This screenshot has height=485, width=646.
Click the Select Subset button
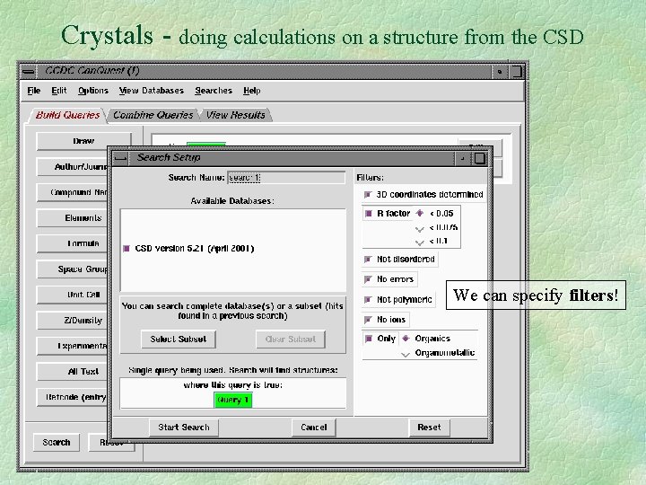(x=179, y=339)
